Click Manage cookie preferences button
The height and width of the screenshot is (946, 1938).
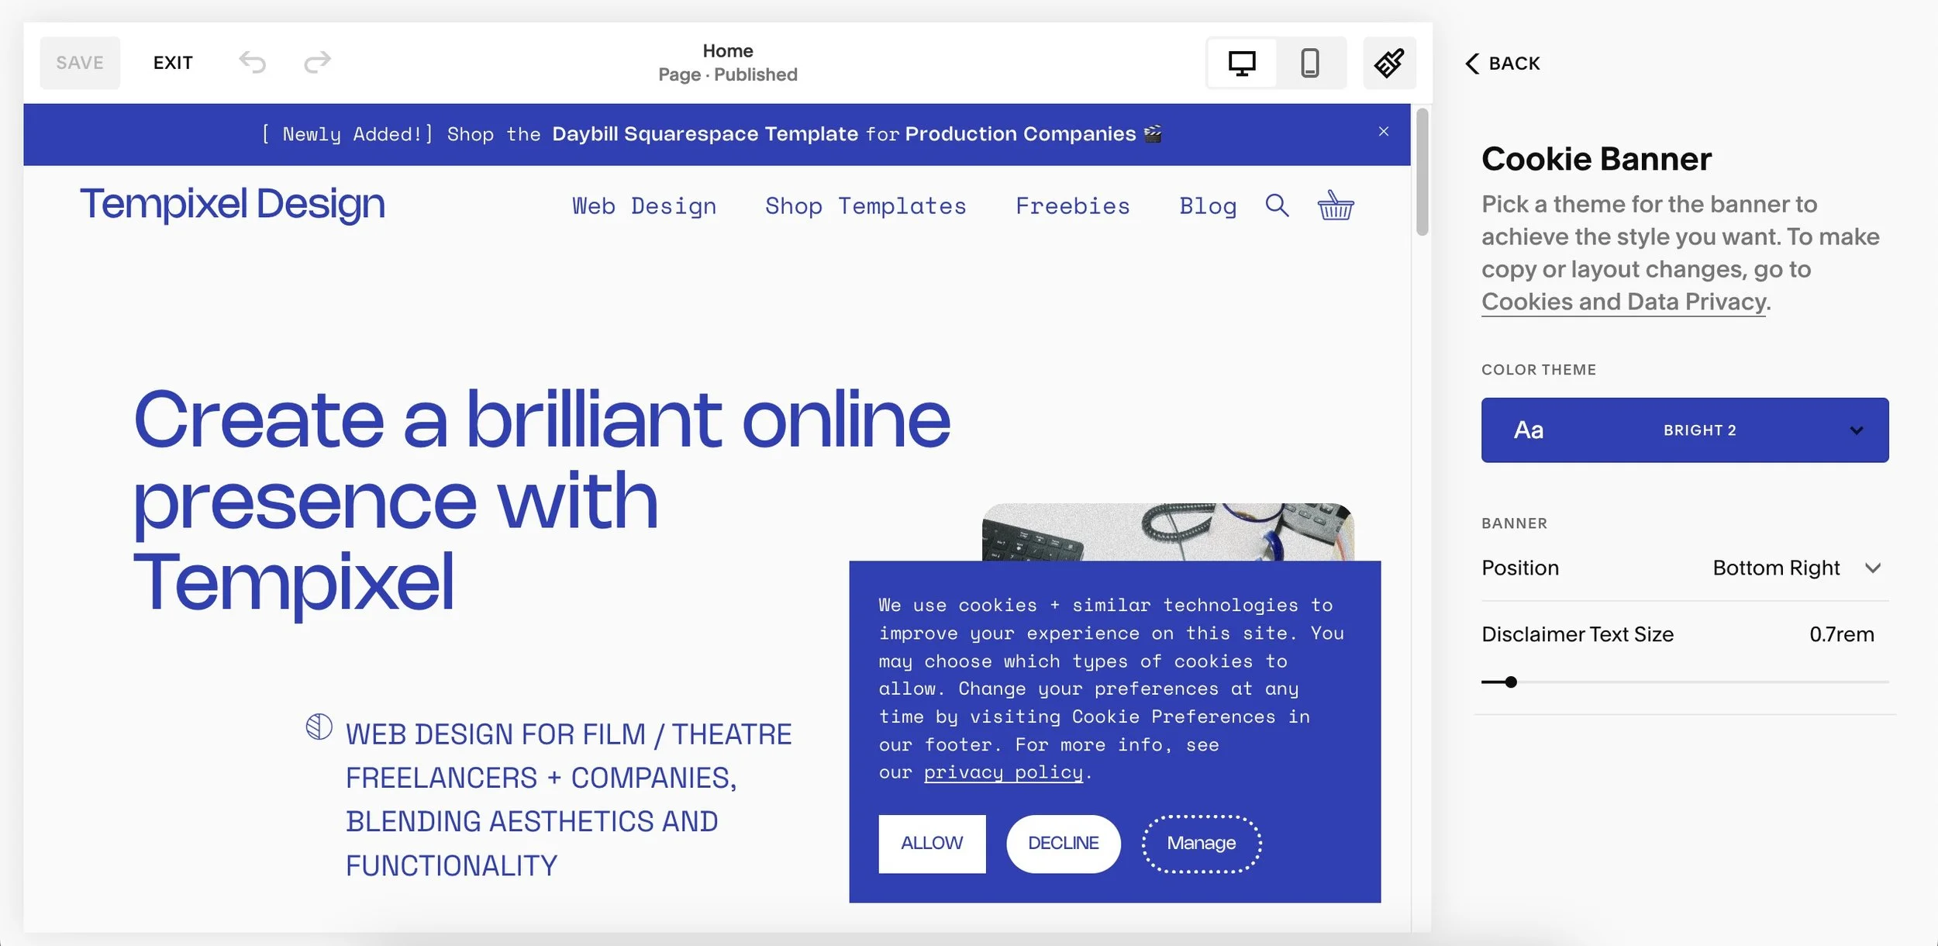coord(1201,843)
